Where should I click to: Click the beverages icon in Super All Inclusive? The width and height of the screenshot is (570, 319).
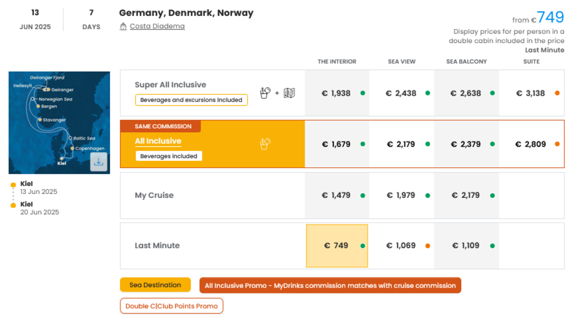(x=265, y=93)
